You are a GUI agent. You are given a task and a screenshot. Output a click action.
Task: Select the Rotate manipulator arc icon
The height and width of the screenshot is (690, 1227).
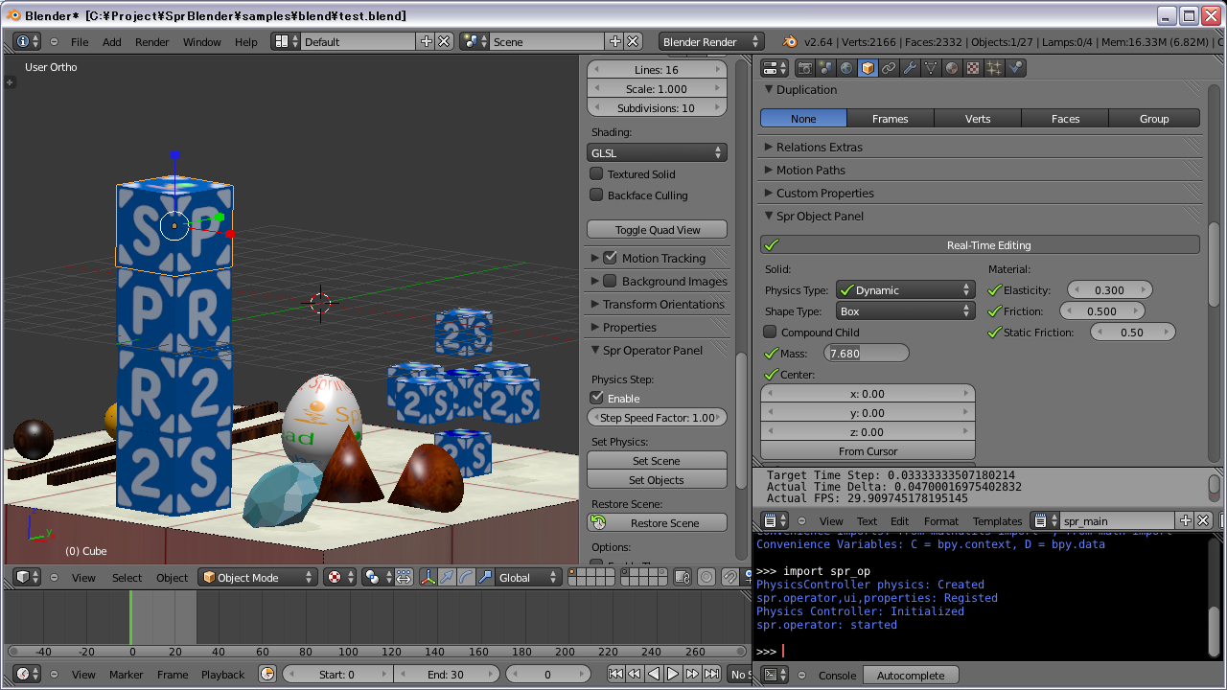click(466, 577)
